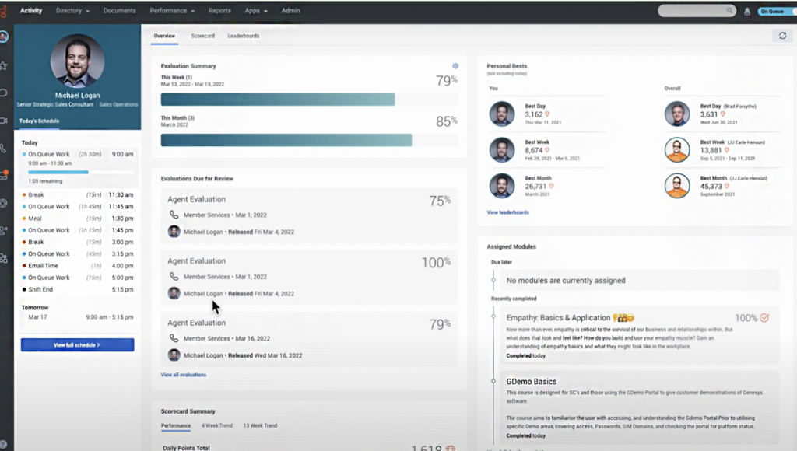Open the Performance dropdown menu
The height and width of the screenshot is (451, 797).
point(168,11)
